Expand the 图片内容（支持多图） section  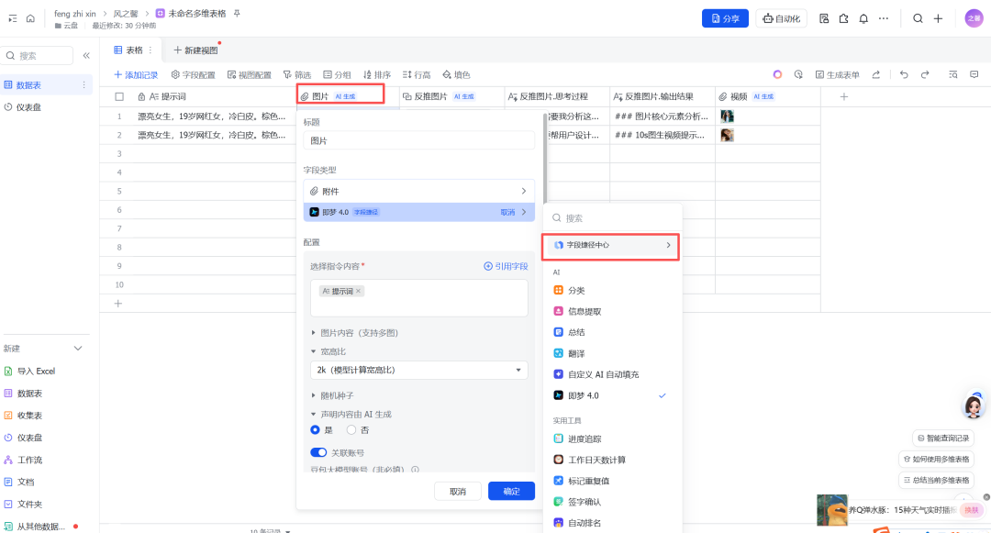point(359,332)
